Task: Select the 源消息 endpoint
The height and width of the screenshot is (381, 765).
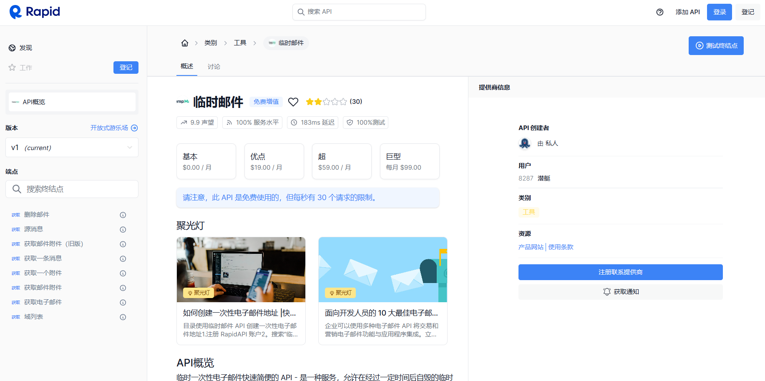Action: tap(33, 229)
